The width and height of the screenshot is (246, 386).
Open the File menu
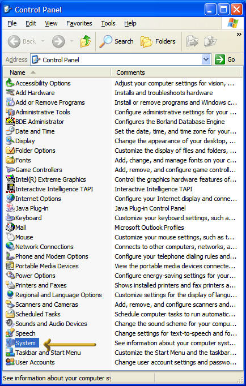[12, 23]
